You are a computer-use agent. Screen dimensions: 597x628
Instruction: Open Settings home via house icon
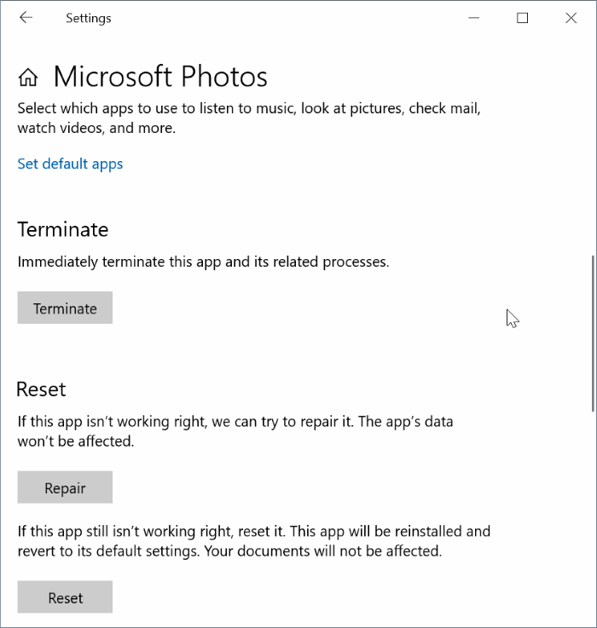click(x=28, y=77)
